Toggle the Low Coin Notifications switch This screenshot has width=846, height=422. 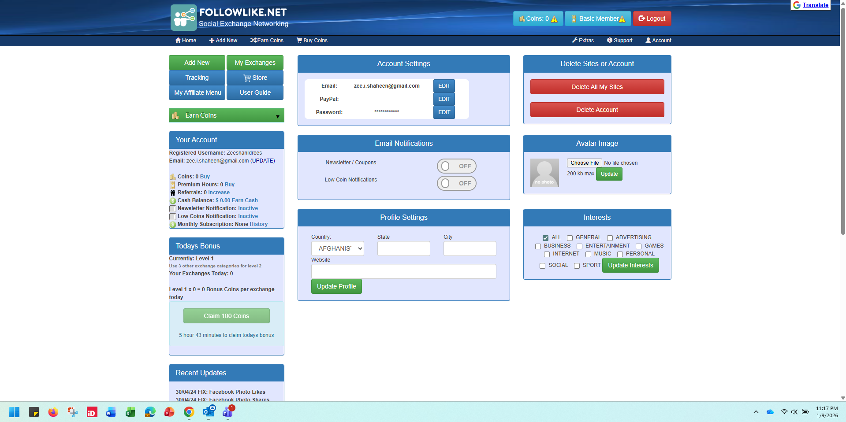(x=456, y=183)
